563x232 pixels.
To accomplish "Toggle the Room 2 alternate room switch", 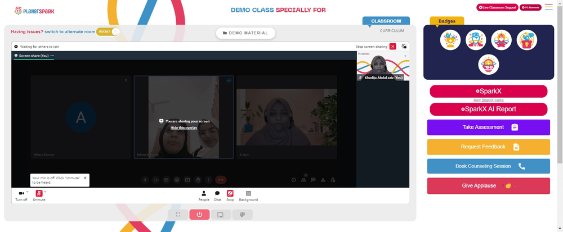I will (108, 31).
